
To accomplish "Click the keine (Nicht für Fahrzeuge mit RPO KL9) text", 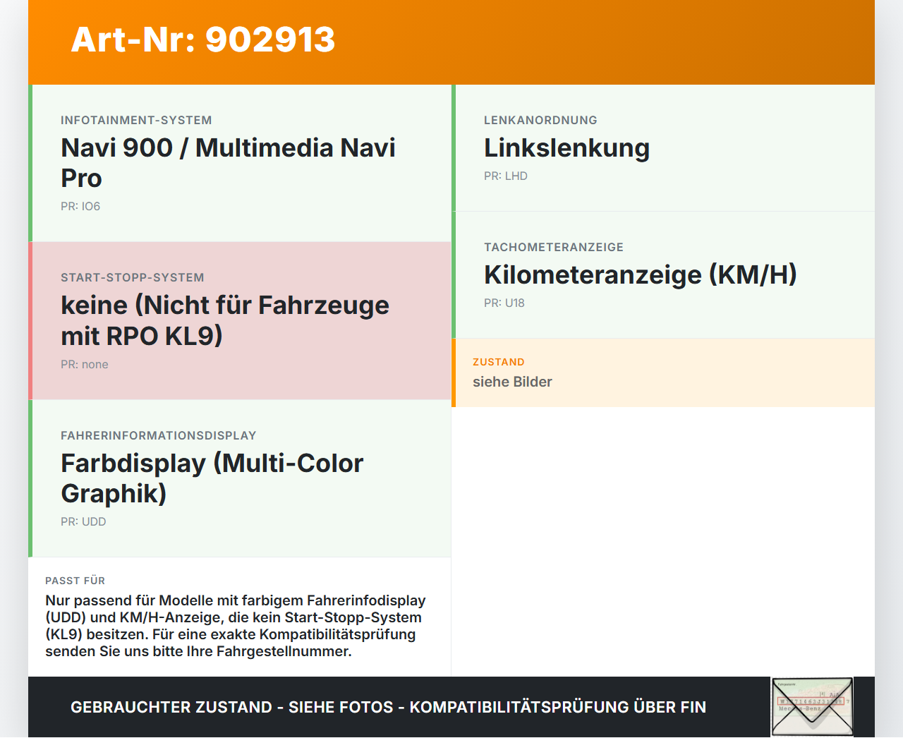I will pyautogui.click(x=225, y=320).
